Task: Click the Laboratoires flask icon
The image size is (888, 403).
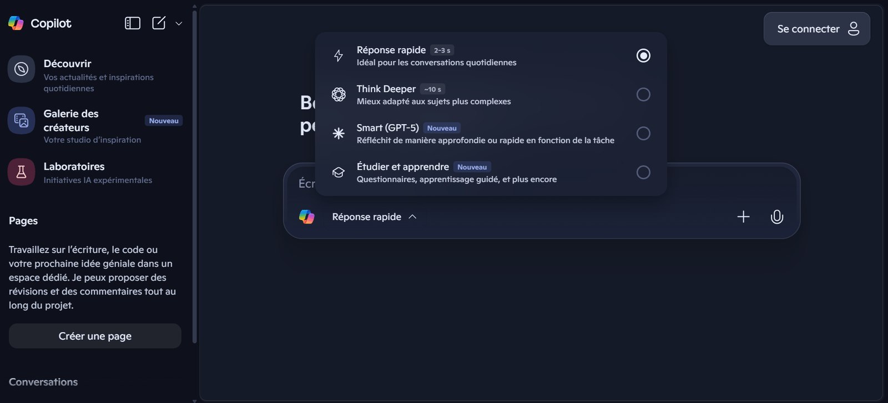Action: point(21,172)
